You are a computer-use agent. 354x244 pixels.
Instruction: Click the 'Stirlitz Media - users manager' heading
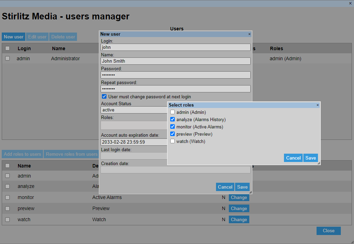coord(66,17)
